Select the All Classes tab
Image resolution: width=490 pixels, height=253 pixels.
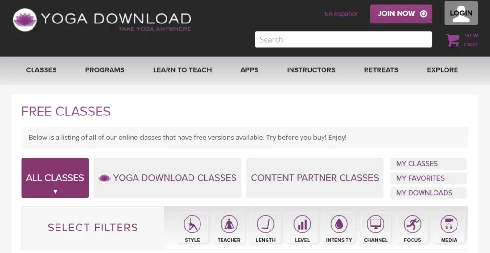[55, 178]
